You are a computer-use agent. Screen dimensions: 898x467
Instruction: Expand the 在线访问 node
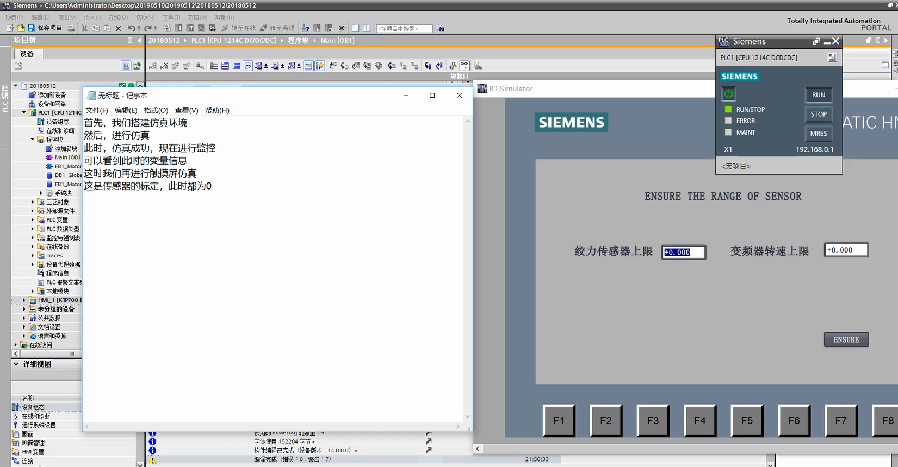tap(16, 344)
